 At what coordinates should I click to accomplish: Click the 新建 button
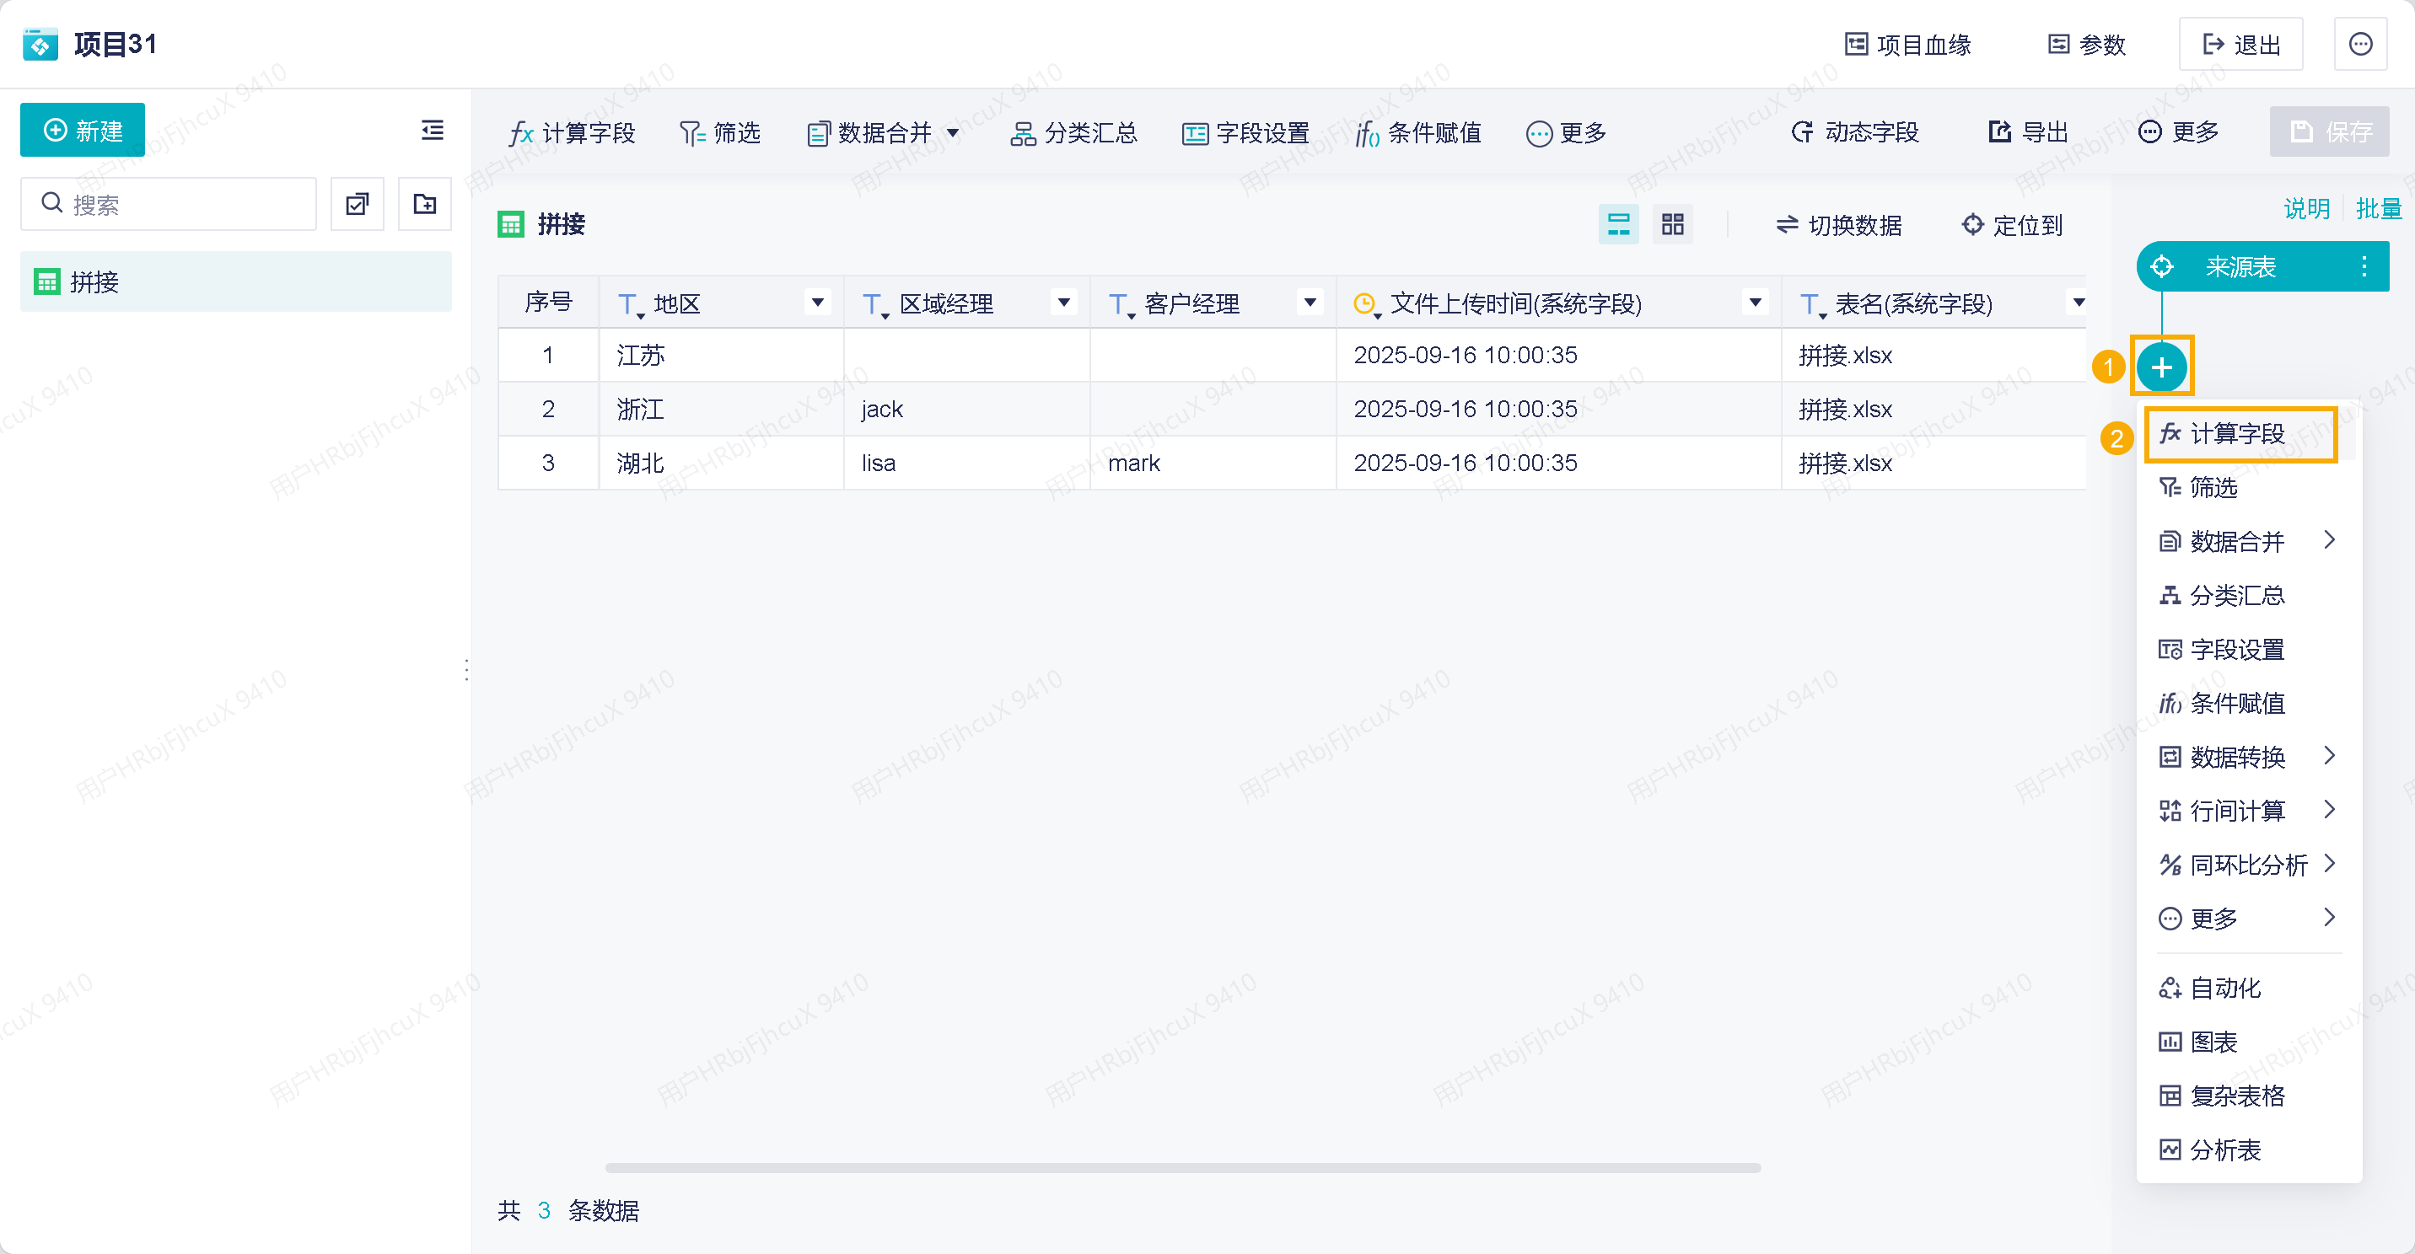83,131
